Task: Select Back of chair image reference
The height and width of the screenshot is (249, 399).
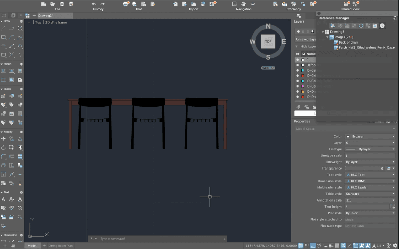Action: point(348,42)
